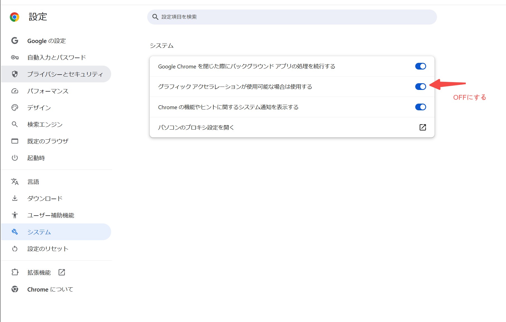Image resolution: width=506 pixels, height=322 pixels.
Task: Click the 設定 page title
Action: [38, 17]
